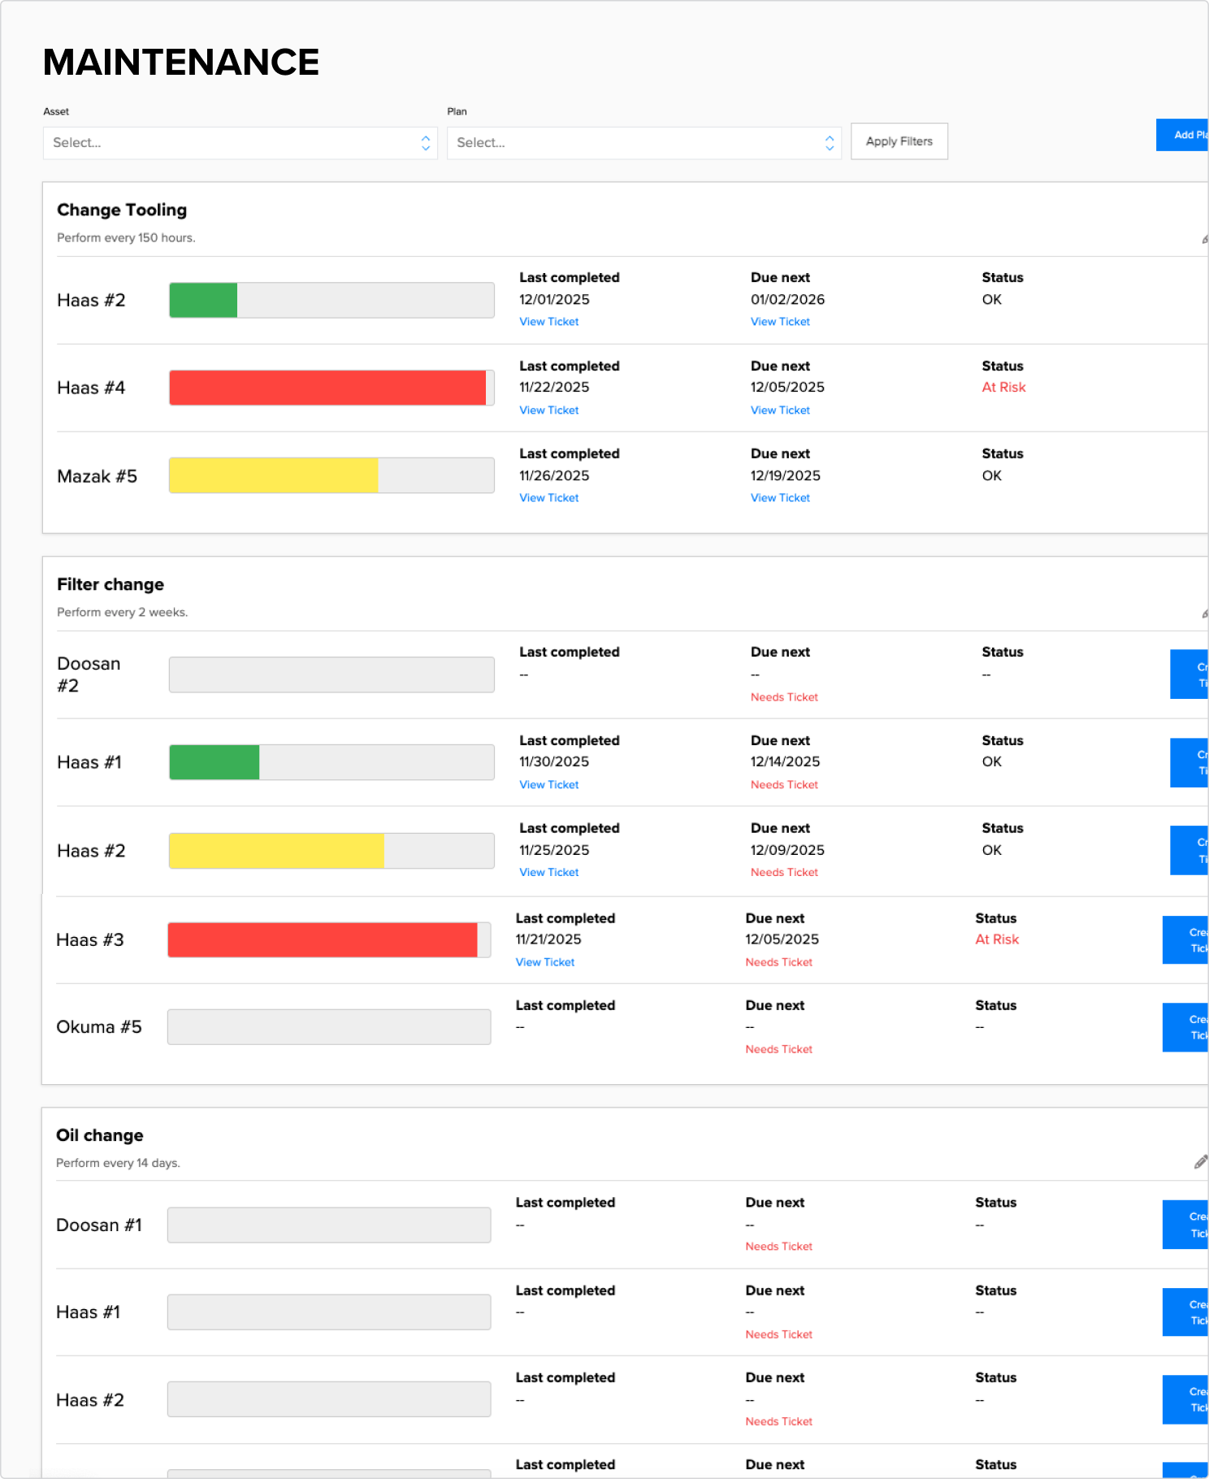The height and width of the screenshot is (1479, 1209).
Task: View last completed ticket for Mazak #5
Action: point(548,498)
